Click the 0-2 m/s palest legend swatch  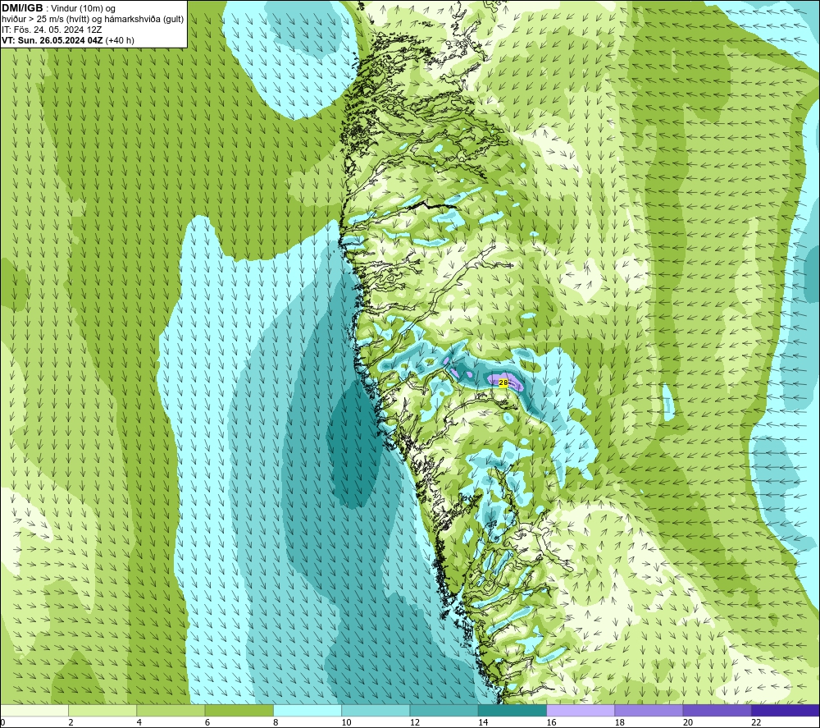coord(34,710)
